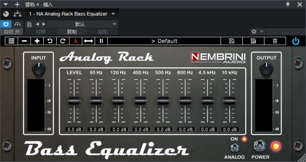Click the 400 Hz 0.0 dB value field

click(x=141, y=130)
